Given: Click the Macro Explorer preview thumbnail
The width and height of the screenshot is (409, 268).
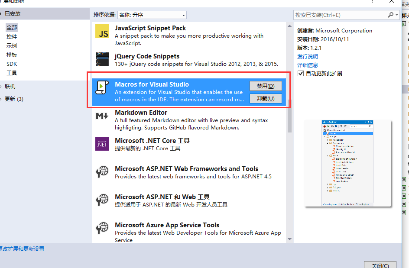Looking at the screenshot, I should (348, 164).
